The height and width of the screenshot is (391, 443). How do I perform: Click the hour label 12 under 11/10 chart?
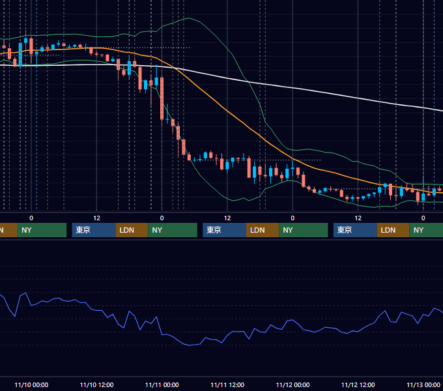pos(96,218)
